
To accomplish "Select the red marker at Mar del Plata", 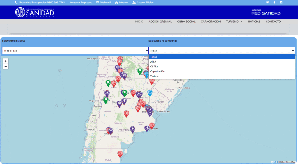I will coord(152,126).
